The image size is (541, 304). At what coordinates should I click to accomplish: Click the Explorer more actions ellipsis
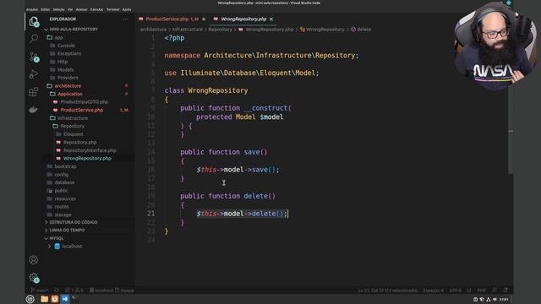click(x=126, y=19)
